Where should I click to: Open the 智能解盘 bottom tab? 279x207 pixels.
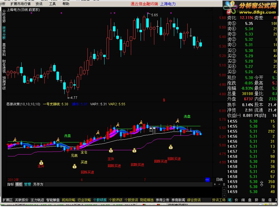pos(53,200)
